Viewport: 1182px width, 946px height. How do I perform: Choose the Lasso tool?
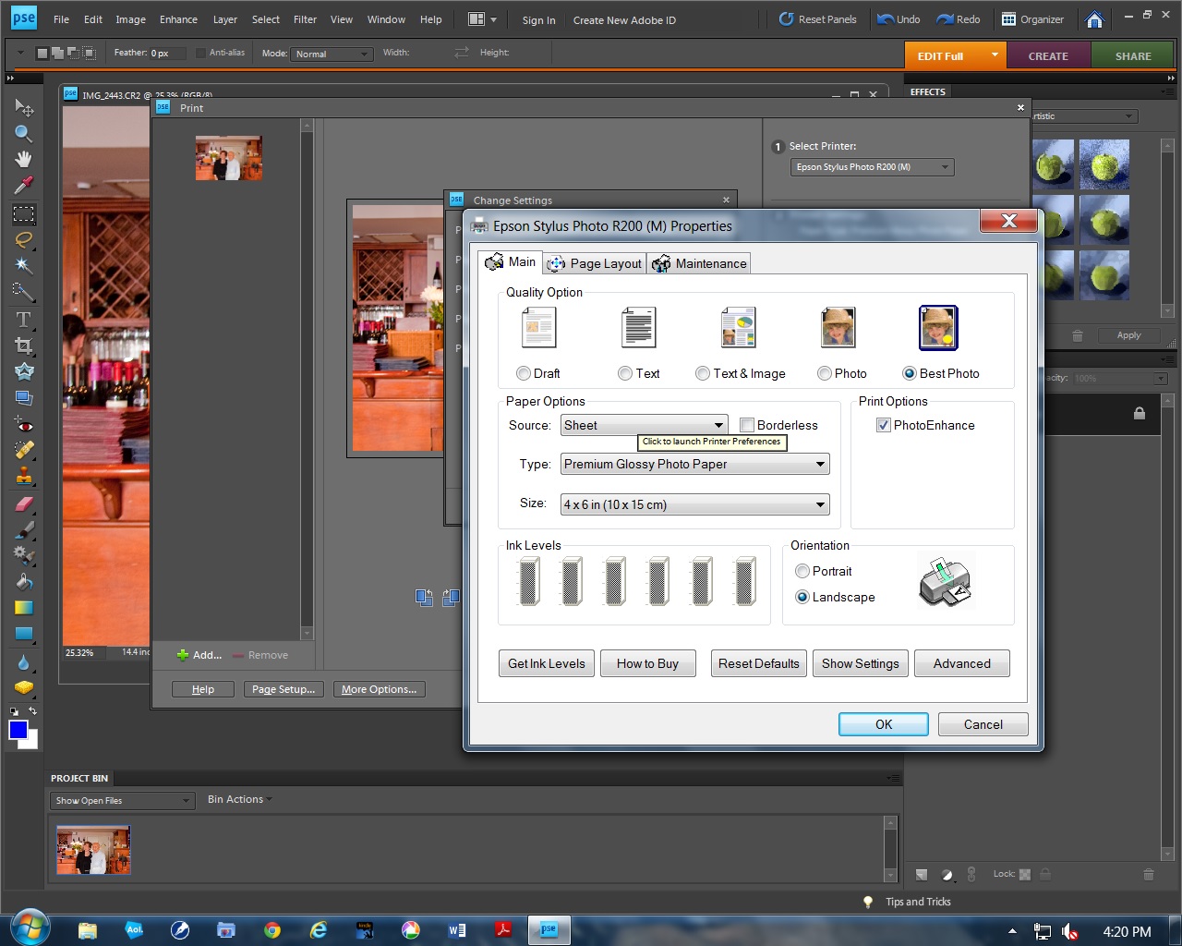(x=24, y=240)
